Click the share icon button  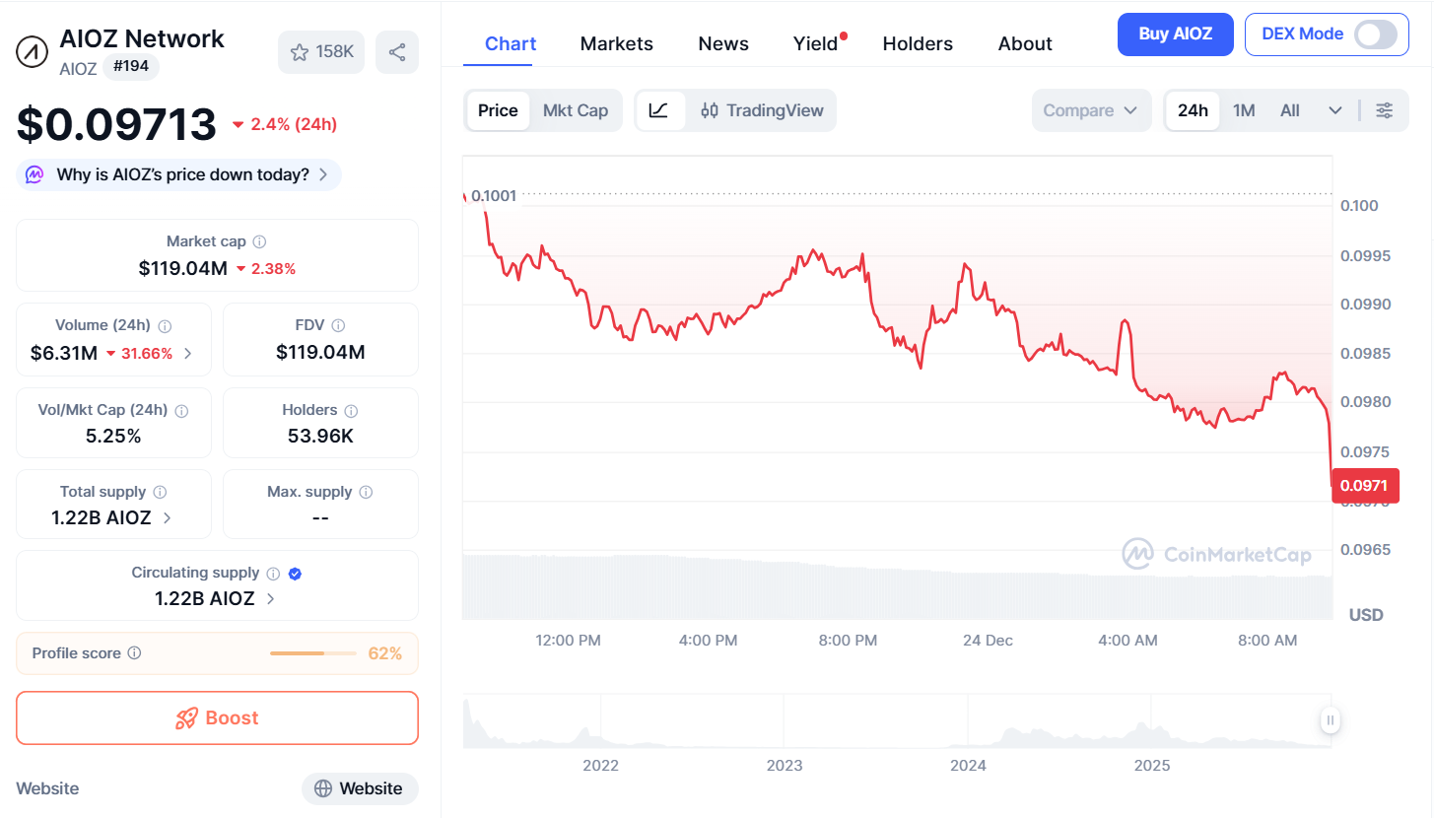397,52
